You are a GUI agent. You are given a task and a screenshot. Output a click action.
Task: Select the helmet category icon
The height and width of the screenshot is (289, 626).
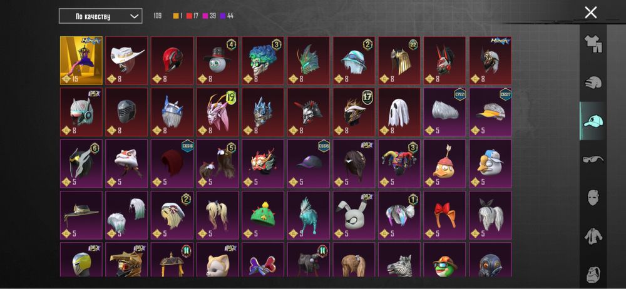[x=593, y=83]
